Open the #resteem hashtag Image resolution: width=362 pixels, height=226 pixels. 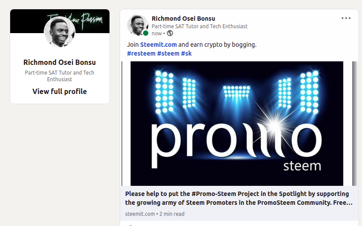point(141,53)
